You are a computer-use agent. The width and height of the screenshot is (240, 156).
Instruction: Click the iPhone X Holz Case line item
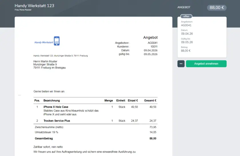[56, 107]
